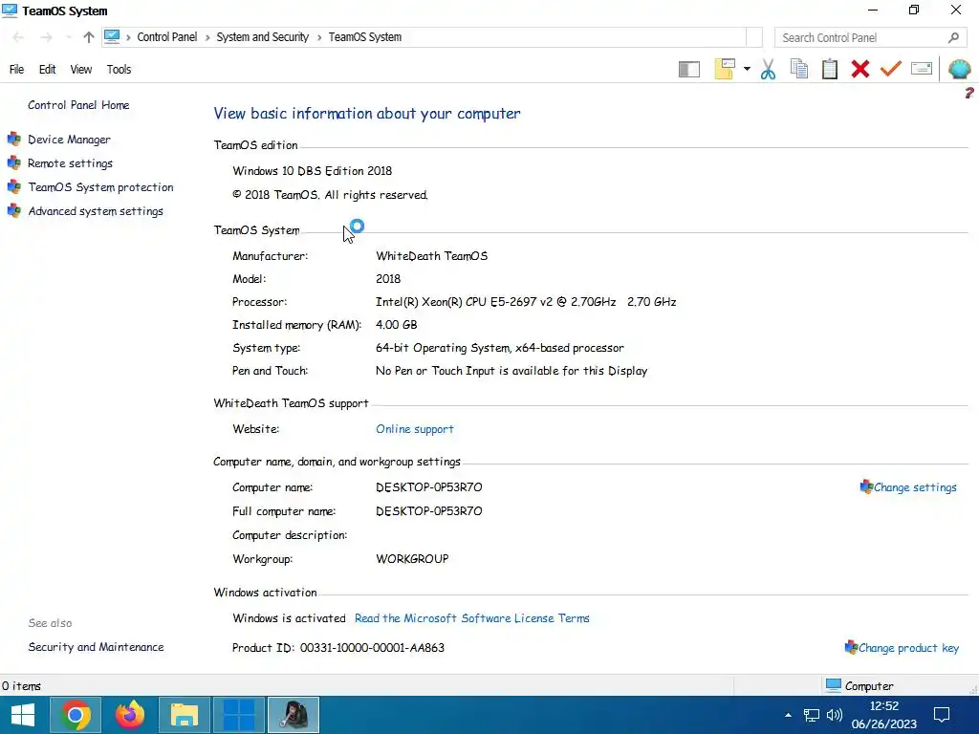
Task: Open Advanced system settings
Action: 96,211
